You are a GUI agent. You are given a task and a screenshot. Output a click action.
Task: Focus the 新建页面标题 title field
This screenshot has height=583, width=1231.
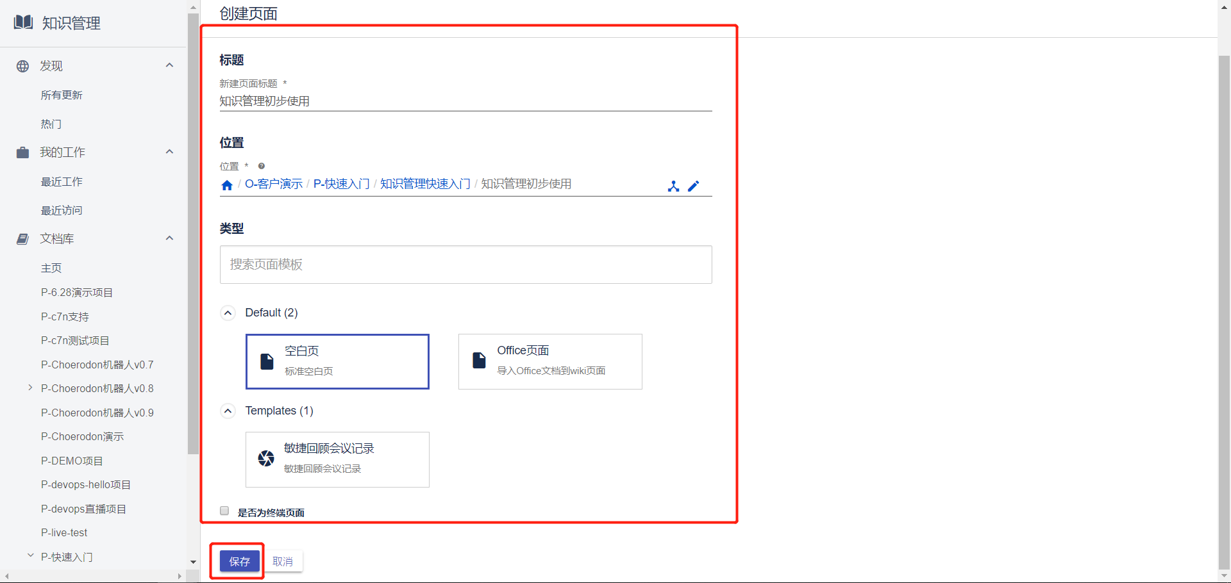point(465,101)
